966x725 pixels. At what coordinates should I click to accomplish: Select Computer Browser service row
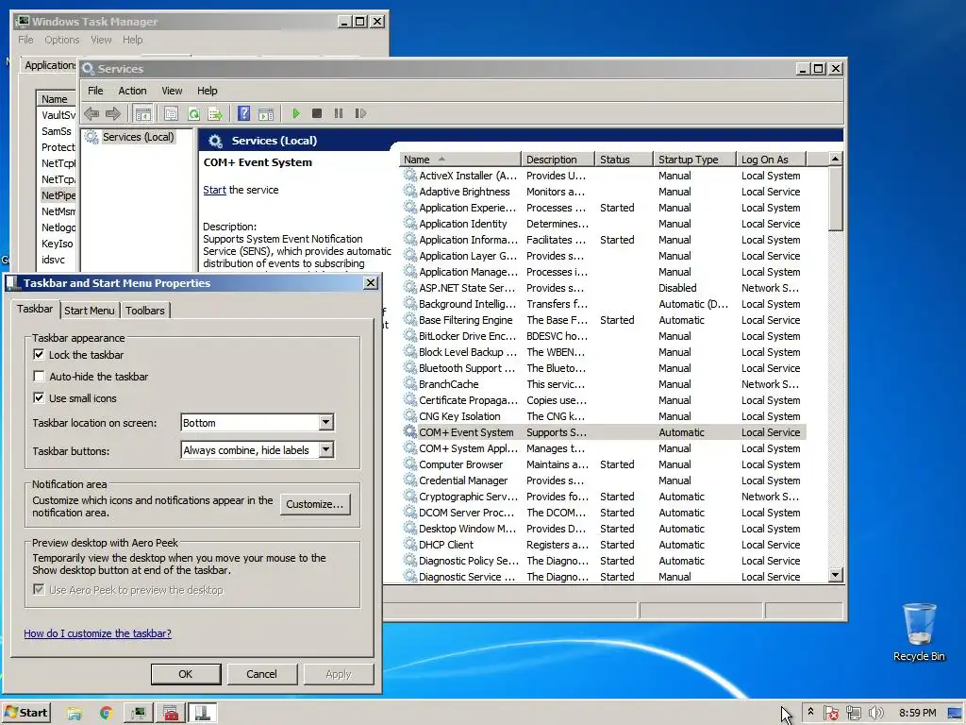tap(603, 464)
